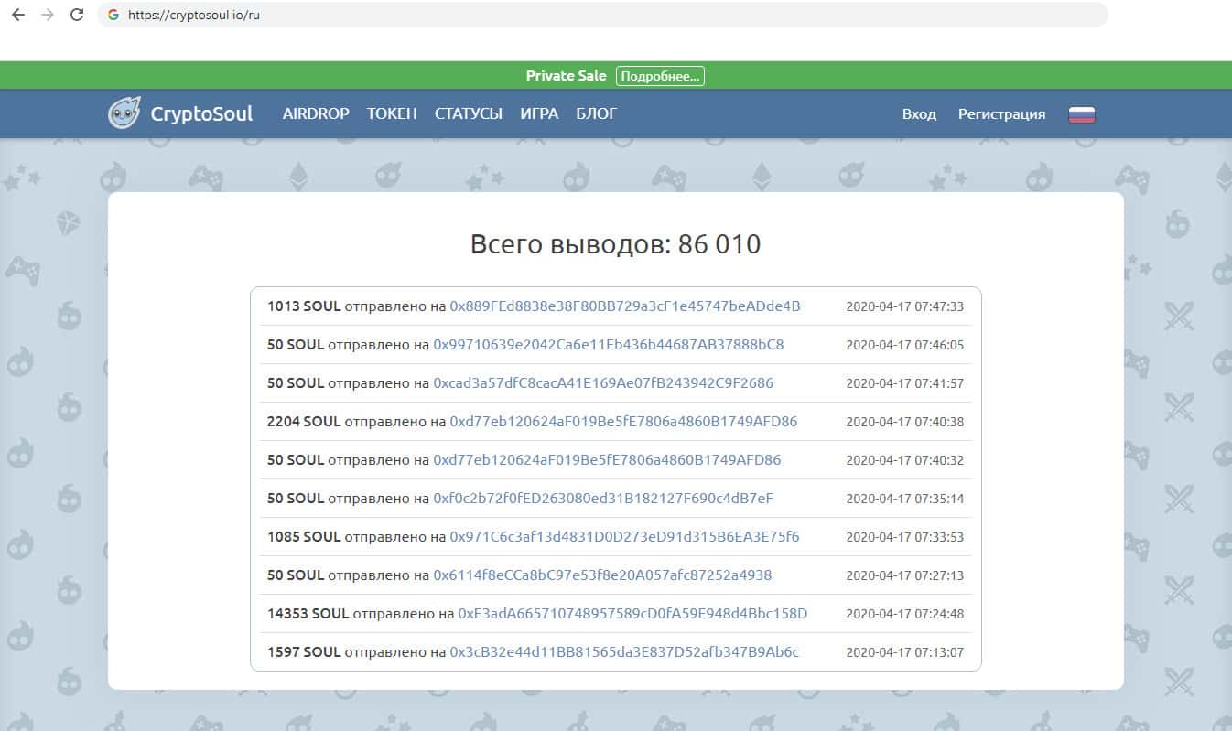The height and width of the screenshot is (731, 1232).
Task: Open the AIRDROP menu item
Action: tap(316, 114)
